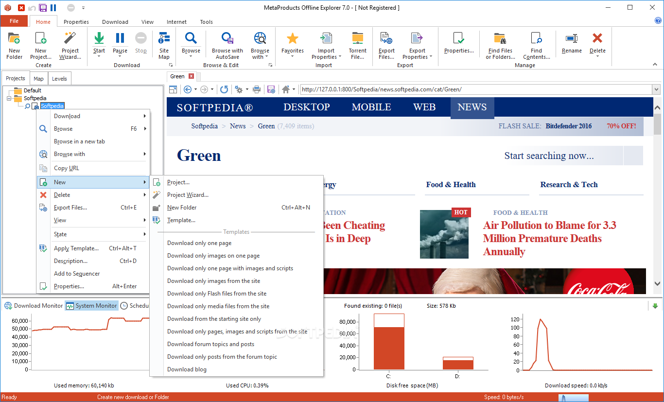Open the URL address bar dropdown arrow
This screenshot has width=664, height=402.
click(x=656, y=89)
